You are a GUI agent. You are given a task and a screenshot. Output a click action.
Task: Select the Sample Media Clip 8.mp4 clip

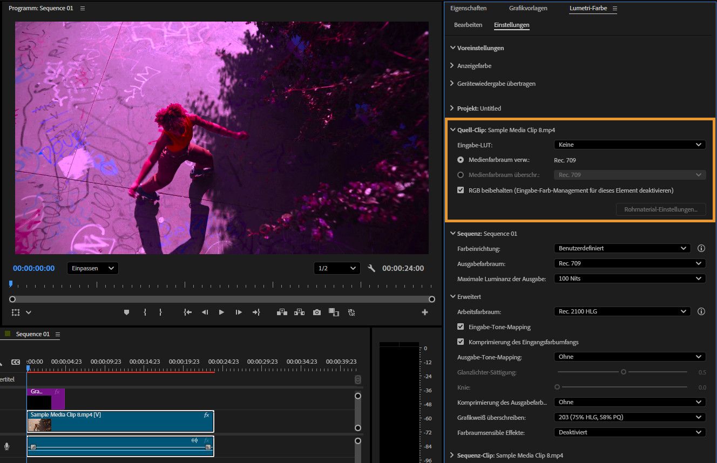pos(120,421)
